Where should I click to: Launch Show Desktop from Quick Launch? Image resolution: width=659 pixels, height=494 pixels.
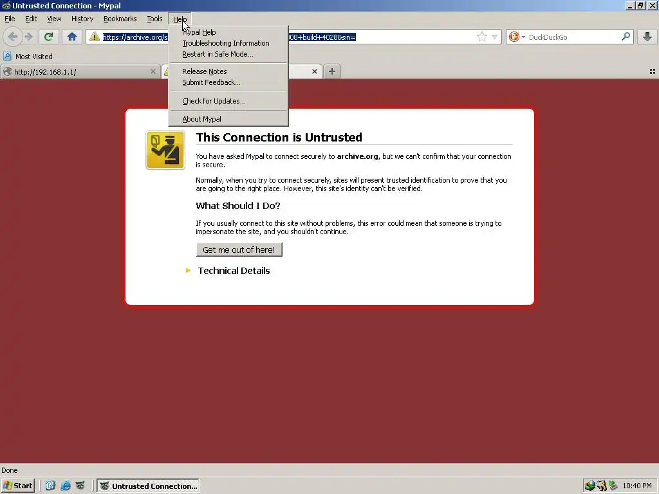(50, 486)
